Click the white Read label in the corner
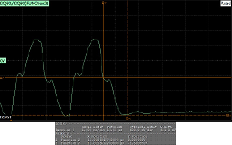The width and height of the screenshot is (232, 145). click(225, 4)
